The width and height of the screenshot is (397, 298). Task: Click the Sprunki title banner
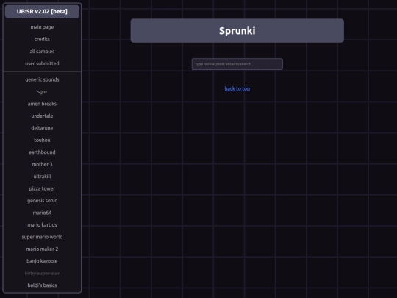click(x=237, y=31)
